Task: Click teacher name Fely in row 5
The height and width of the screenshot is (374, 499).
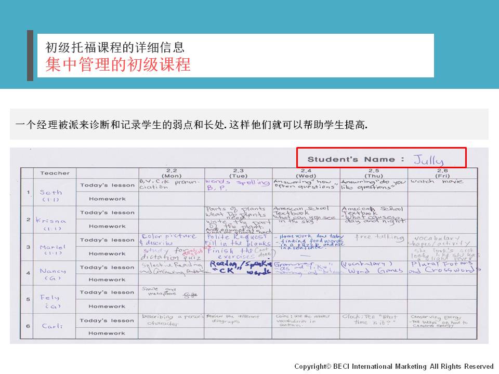Action: pyautogui.click(x=50, y=298)
